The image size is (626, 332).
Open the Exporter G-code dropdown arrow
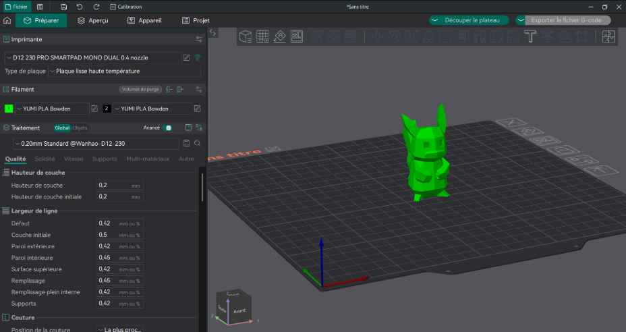pyautogui.click(x=521, y=20)
